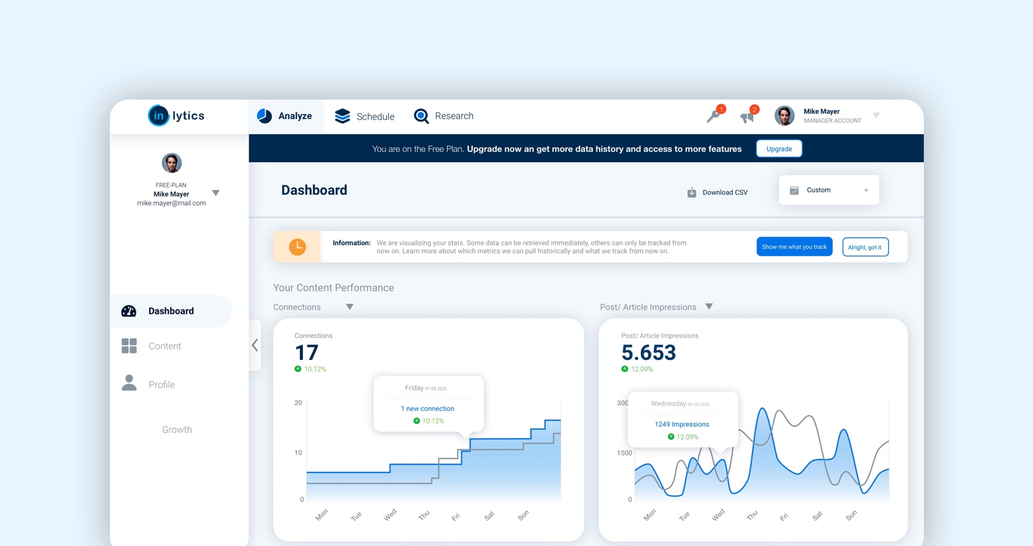Click the inlytics logo

click(x=176, y=116)
